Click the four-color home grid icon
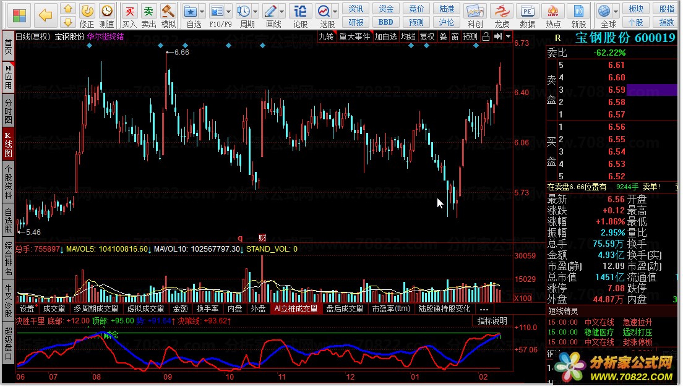The width and height of the screenshot is (683, 387). click(x=19, y=15)
